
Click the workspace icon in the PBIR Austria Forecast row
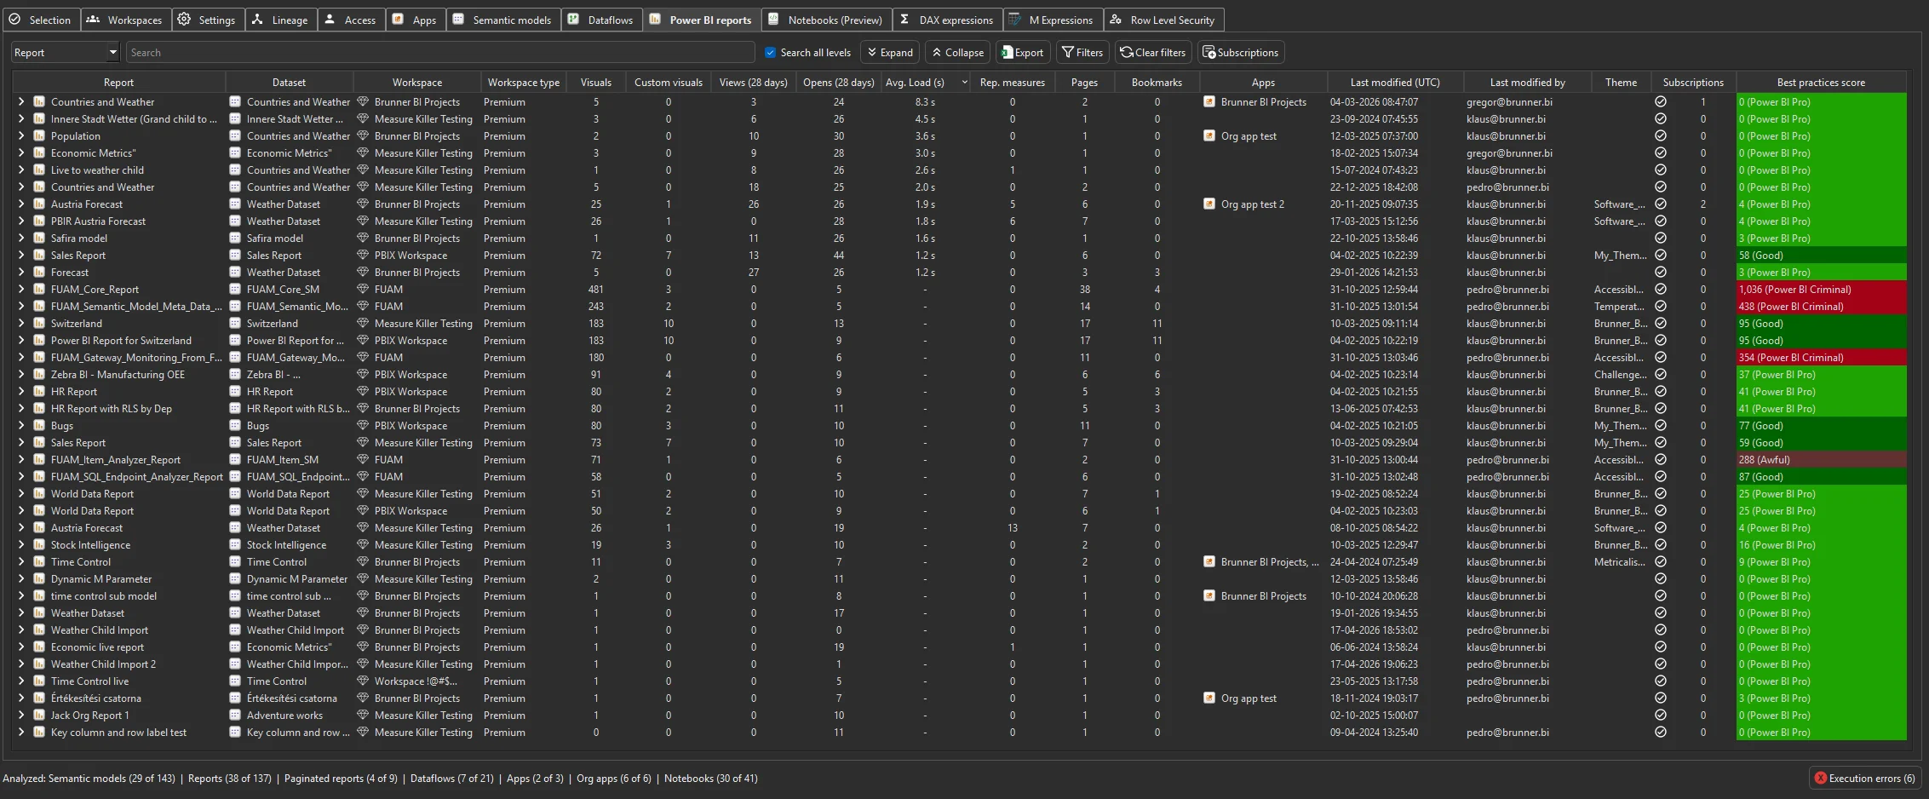[363, 221]
